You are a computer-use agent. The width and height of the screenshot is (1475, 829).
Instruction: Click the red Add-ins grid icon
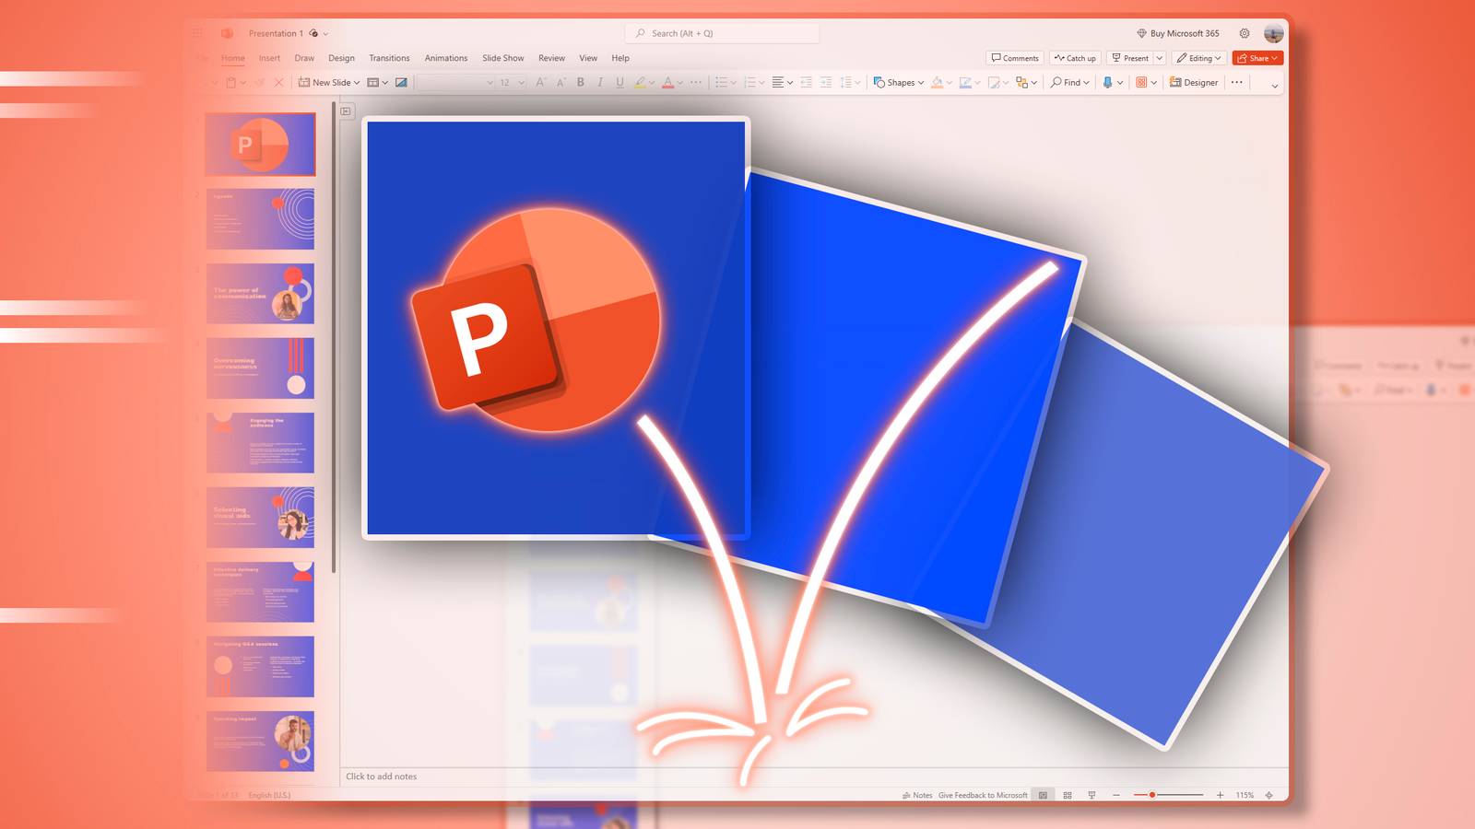(1141, 82)
